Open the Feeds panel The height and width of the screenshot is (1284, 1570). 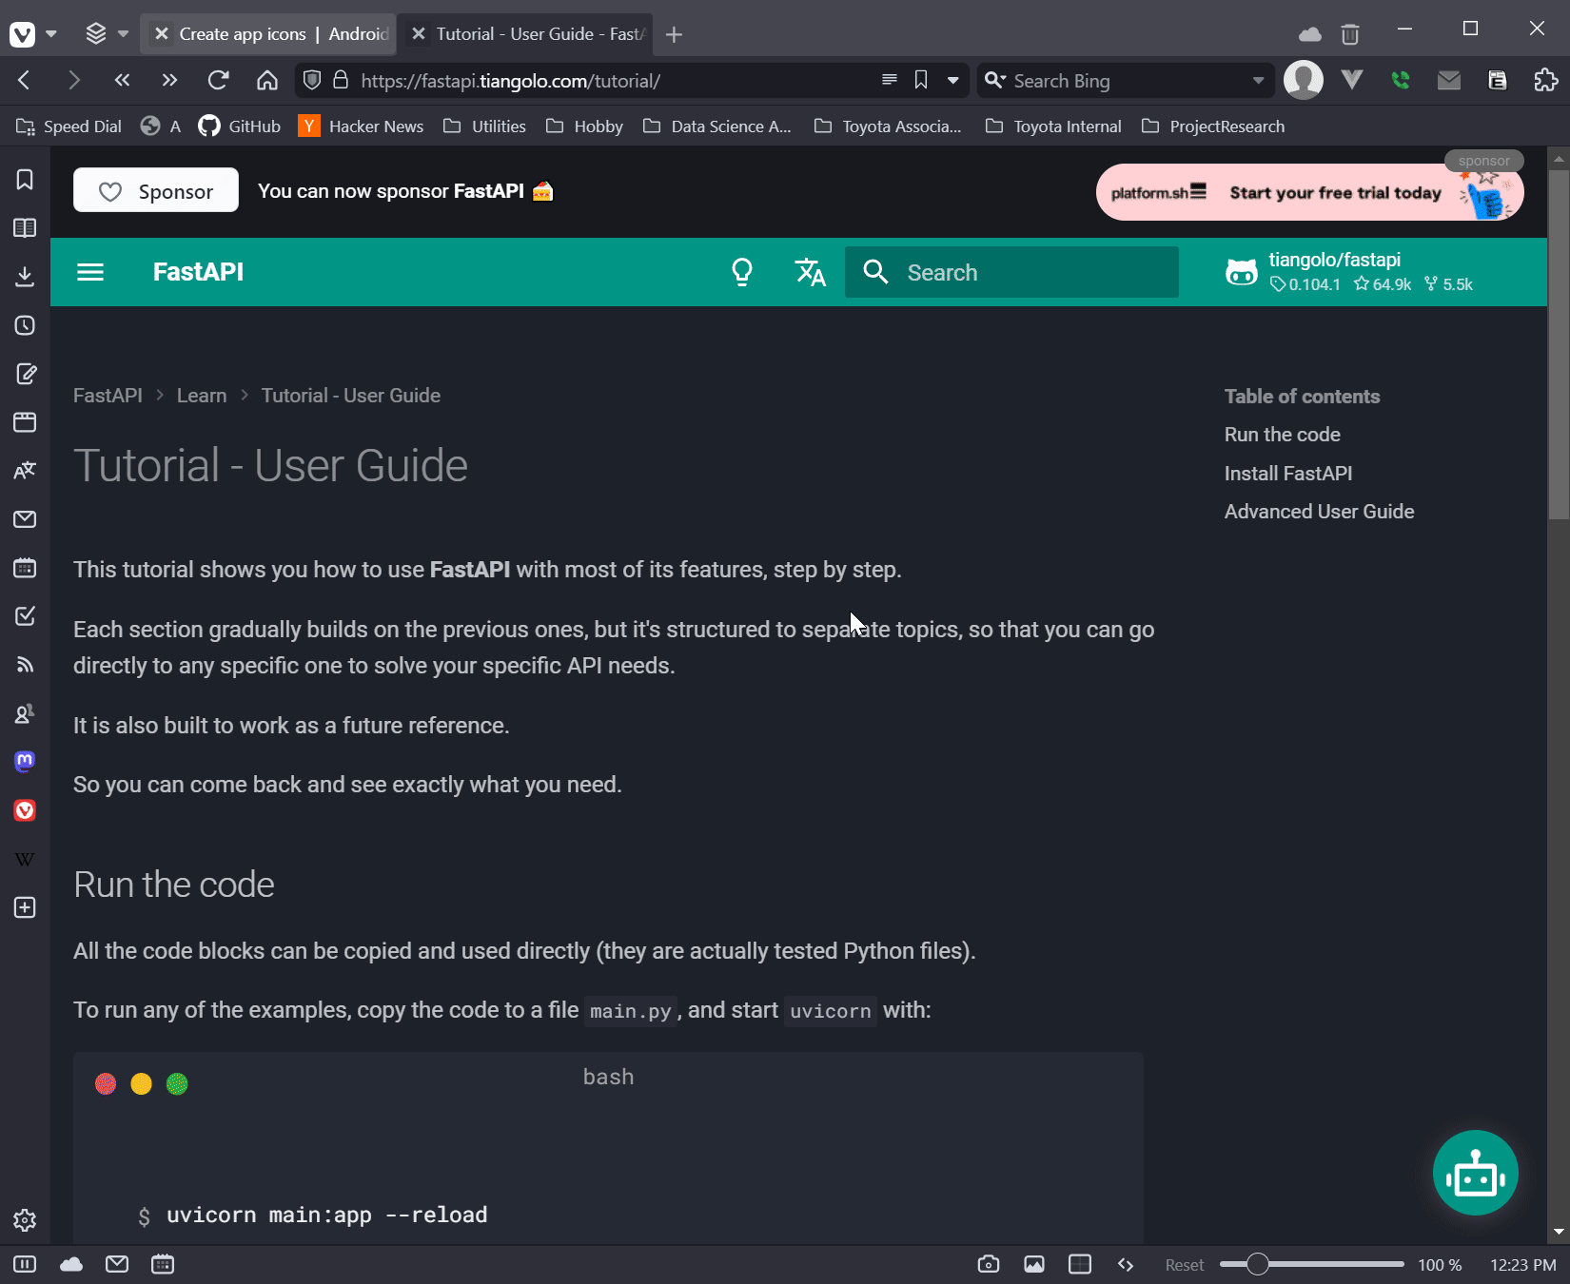point(25,665)
